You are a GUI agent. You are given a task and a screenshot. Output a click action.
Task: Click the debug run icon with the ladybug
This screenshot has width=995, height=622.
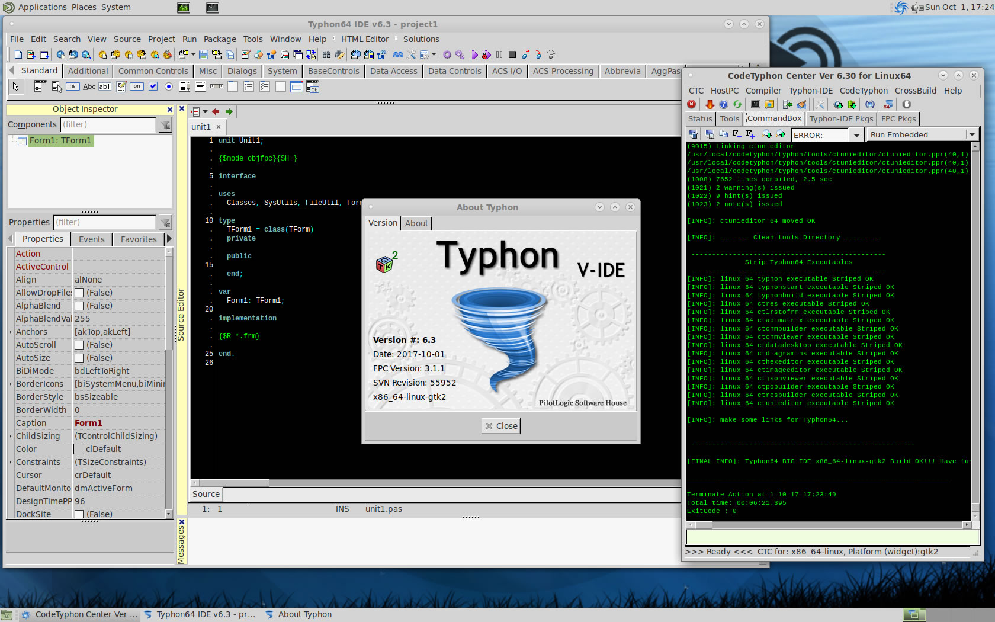tap(486, 54)
